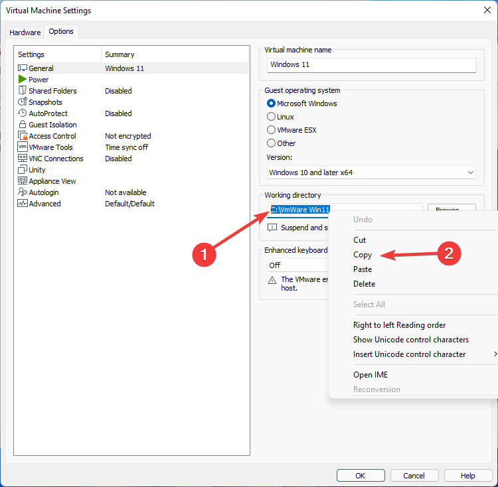Select the Snapshots row label
This screenshot has width=498, height=487.
[45, 102]
